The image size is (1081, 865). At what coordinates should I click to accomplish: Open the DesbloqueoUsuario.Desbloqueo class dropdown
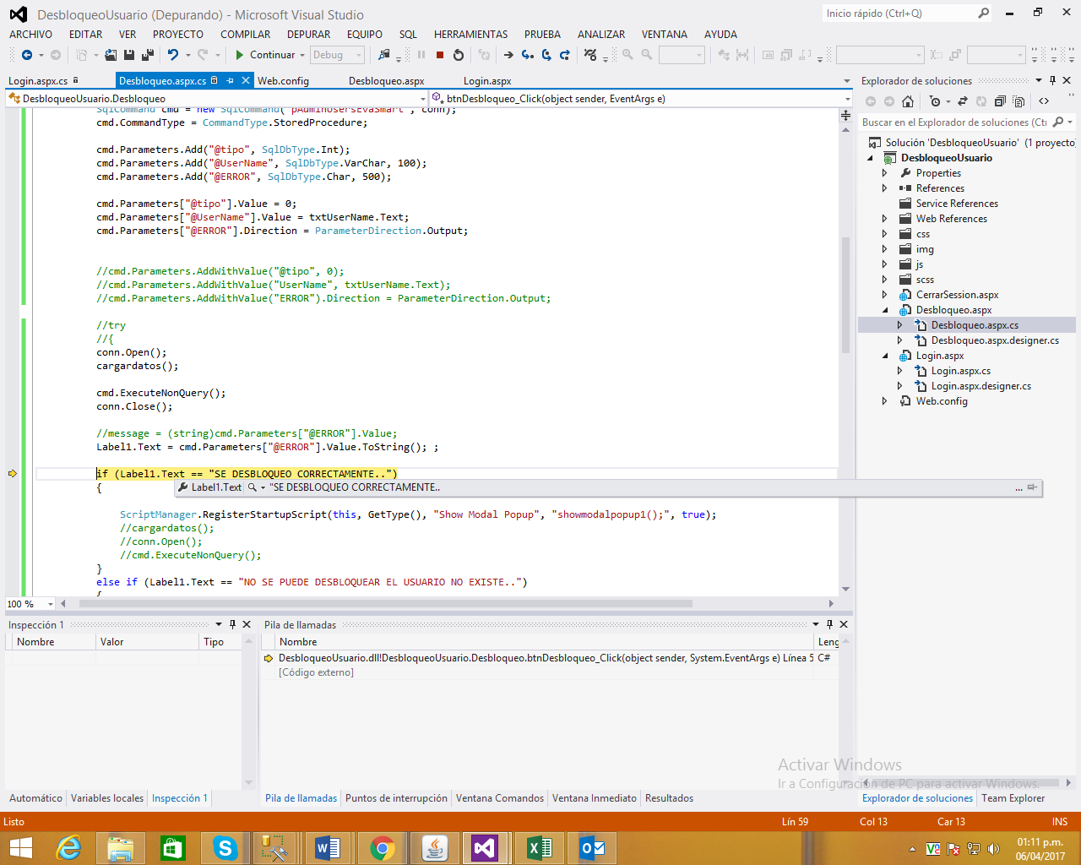(423, 99)
